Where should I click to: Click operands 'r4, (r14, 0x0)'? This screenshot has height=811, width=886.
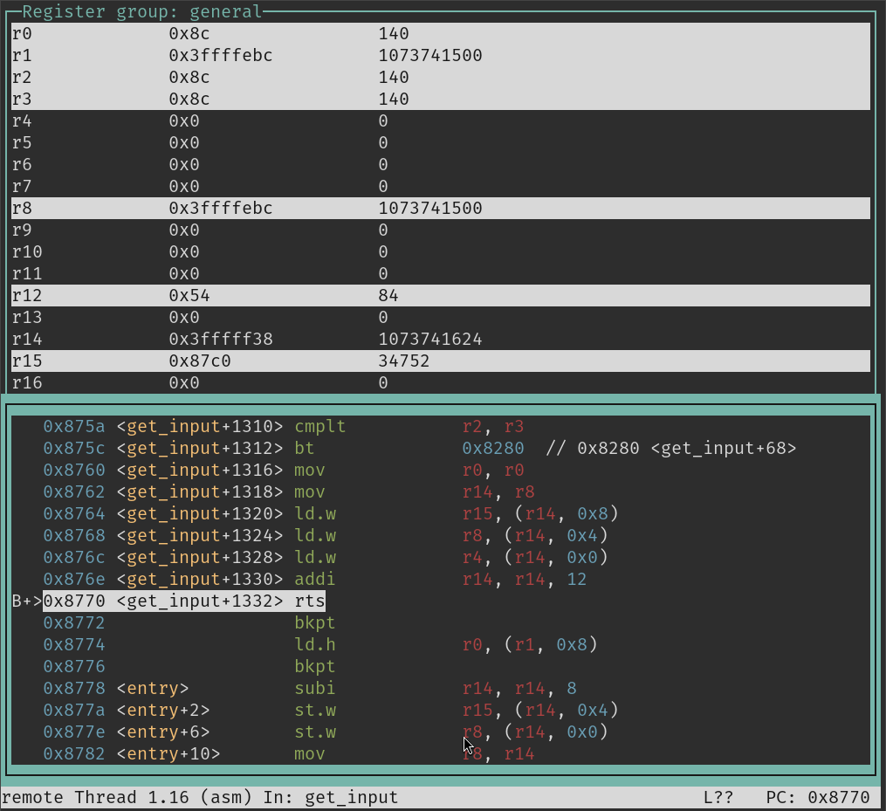pos(535,557)
